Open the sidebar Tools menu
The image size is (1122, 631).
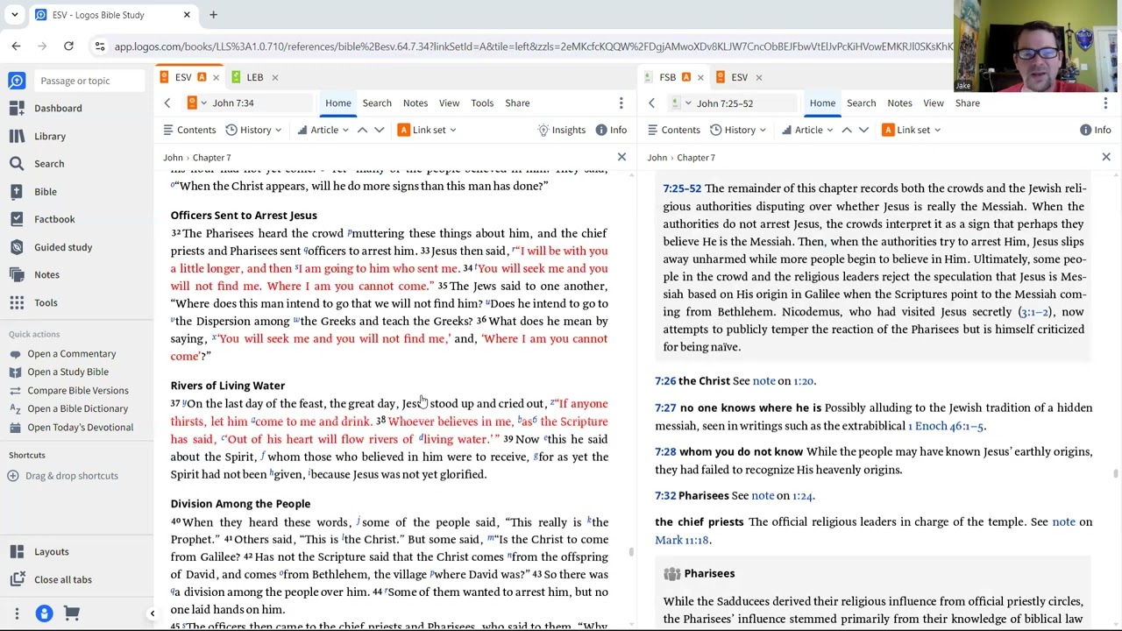[x=33, y=302]
